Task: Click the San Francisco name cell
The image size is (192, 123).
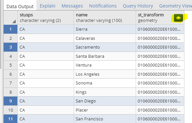Action: tap(105, 119)
